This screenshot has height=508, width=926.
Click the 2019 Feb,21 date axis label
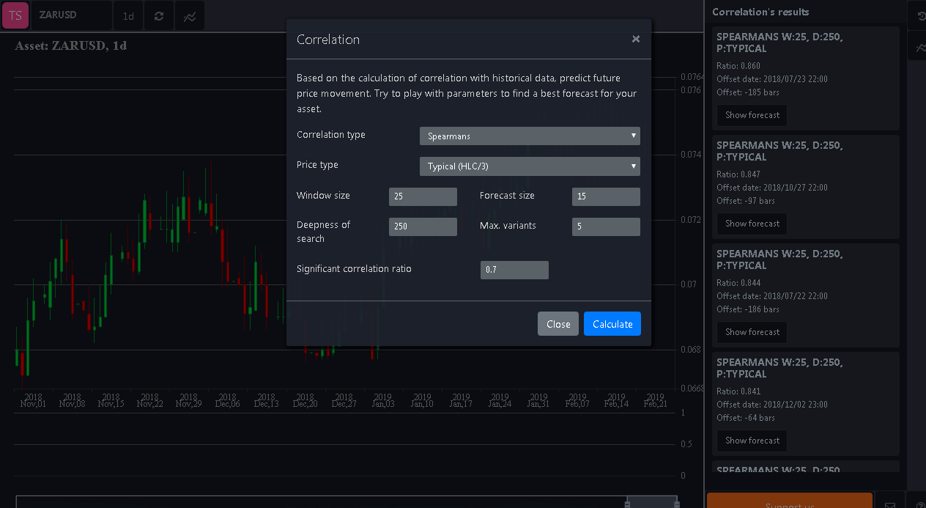pyautogui.click(x=655, y=400)
